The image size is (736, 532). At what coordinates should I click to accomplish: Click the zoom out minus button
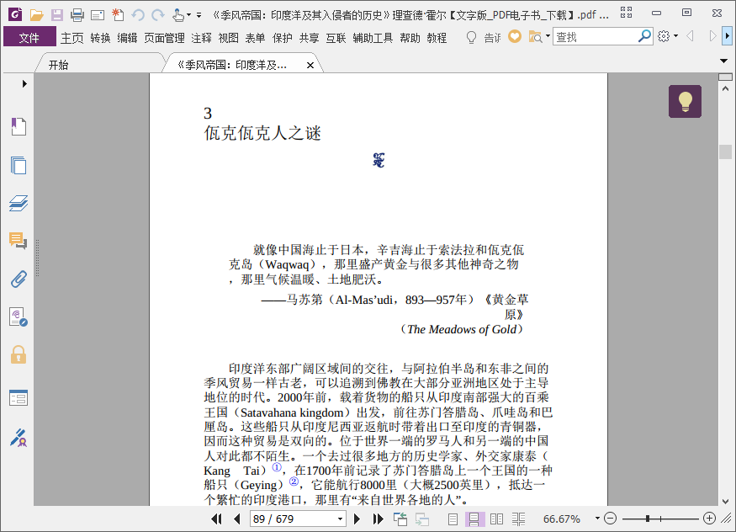(x=610, y=519)
